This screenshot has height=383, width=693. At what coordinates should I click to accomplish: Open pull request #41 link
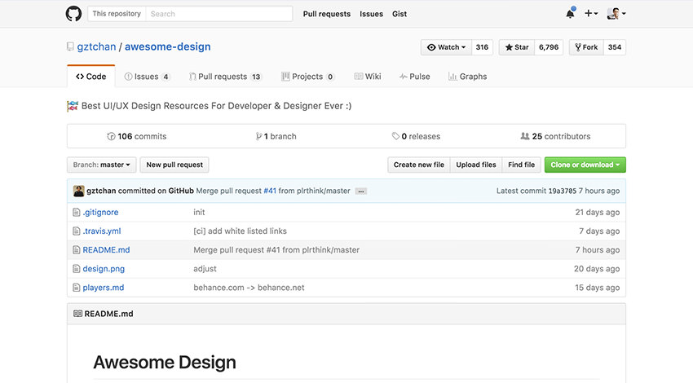270,191
